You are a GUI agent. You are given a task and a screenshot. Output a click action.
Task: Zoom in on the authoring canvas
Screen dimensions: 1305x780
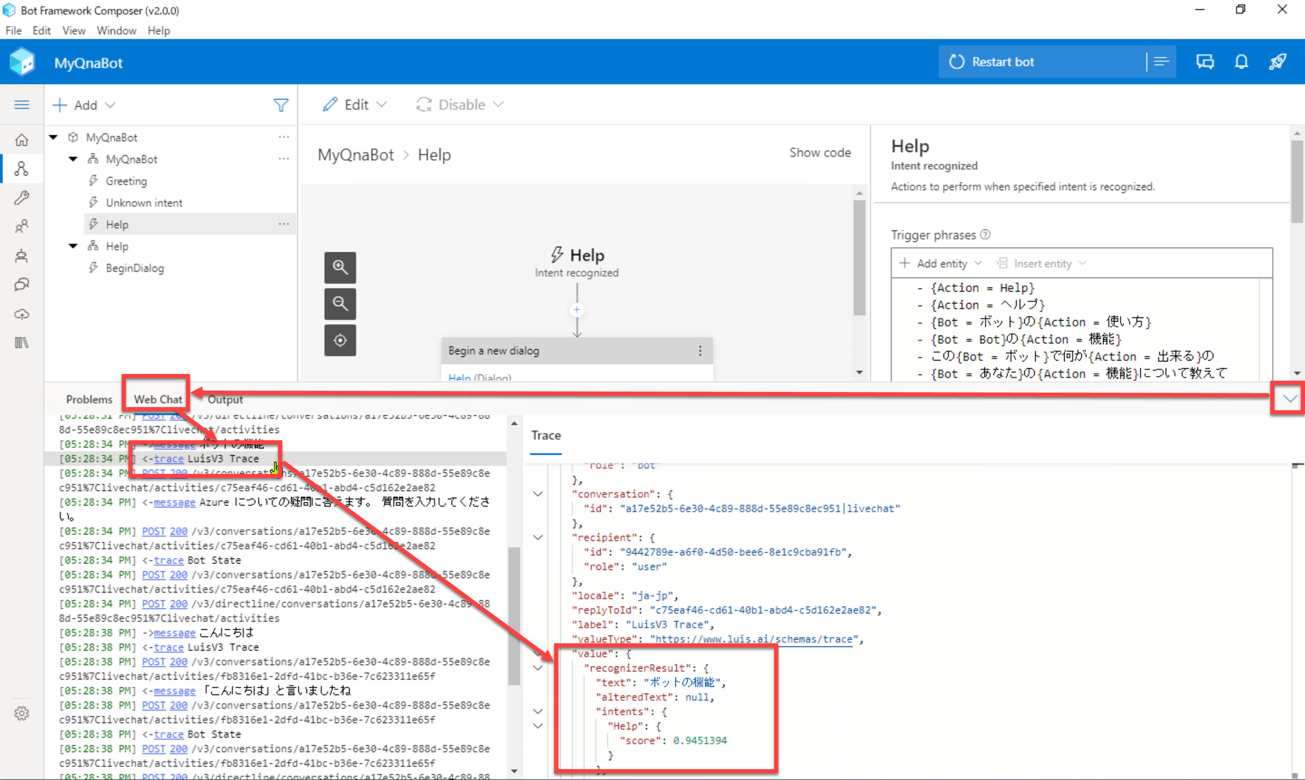point(340,268)
